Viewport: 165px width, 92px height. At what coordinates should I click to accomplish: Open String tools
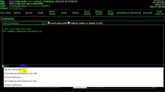pyautogui.click(x=99, y=13)
